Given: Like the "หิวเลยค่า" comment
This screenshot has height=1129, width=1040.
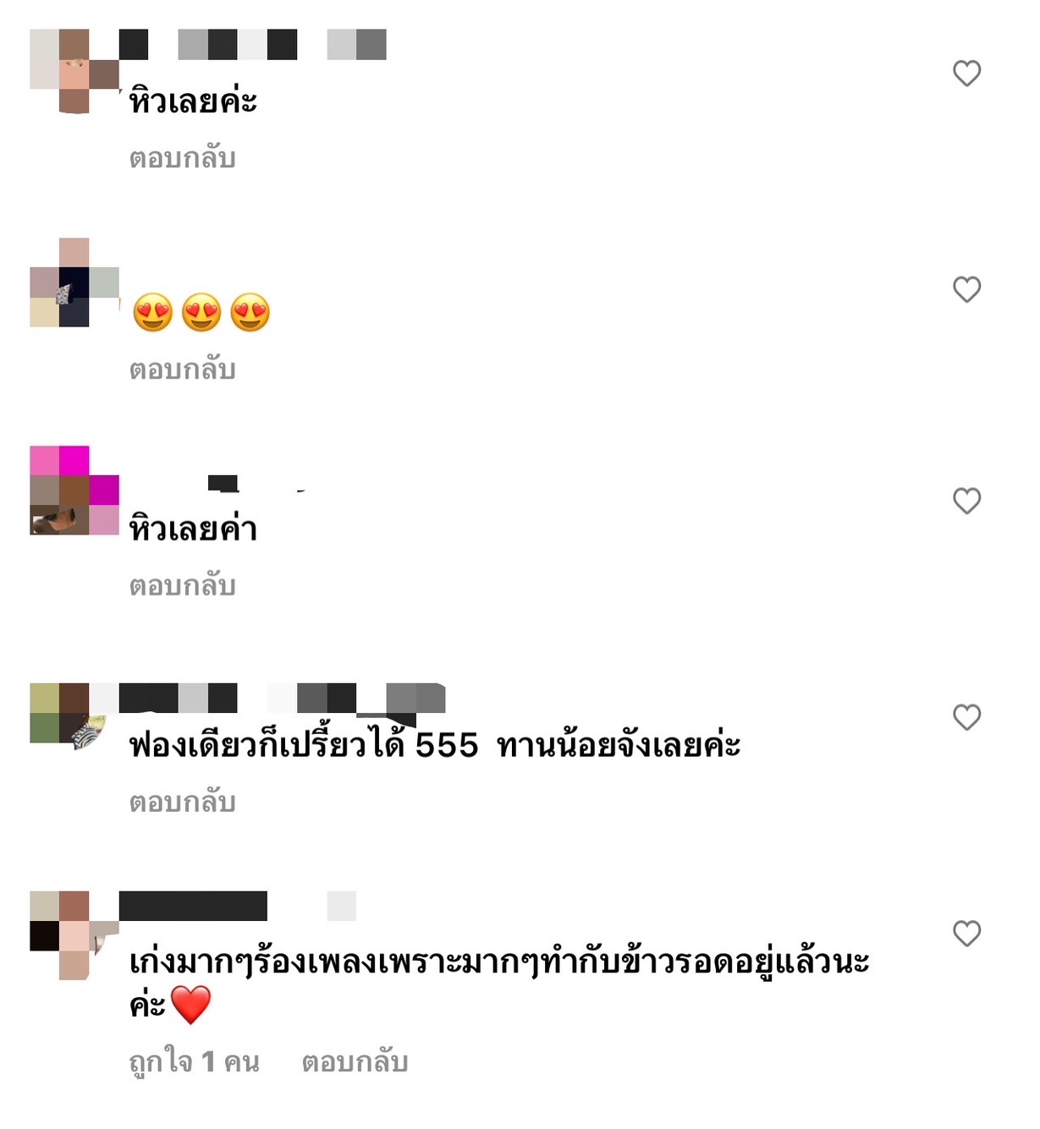Looking at the screenshot, I should click(x=966, y=501).
